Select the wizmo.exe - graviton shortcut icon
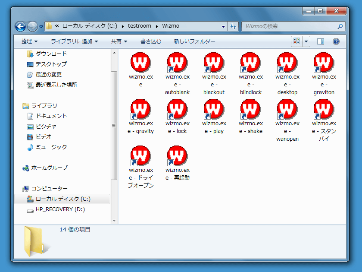 [324, 62]
